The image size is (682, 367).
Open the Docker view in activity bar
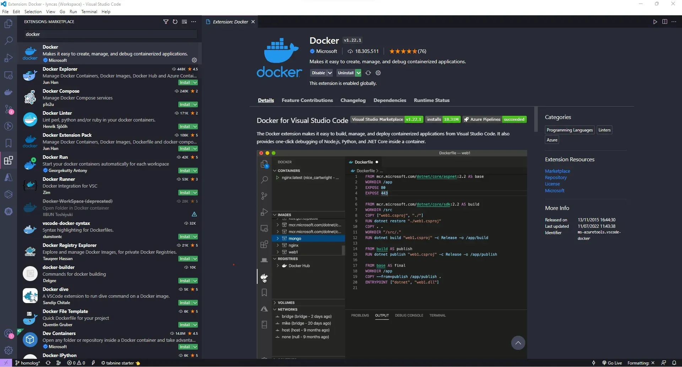pyautogui.click(x=8, y=92)
